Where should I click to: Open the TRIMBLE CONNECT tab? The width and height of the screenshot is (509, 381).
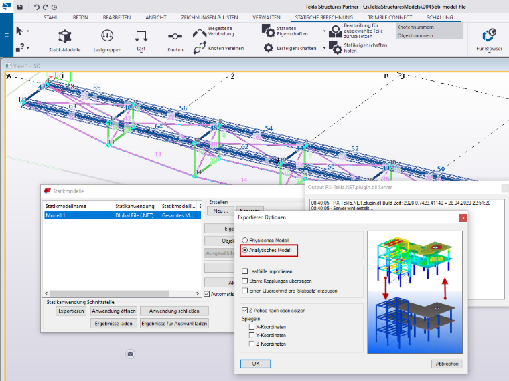(390, 17)
